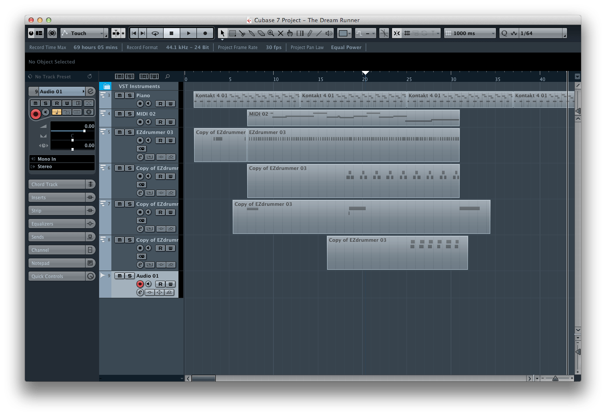Select the Mute X tool
This screenshot has height=416, width=606.
[x=281, y=33]
